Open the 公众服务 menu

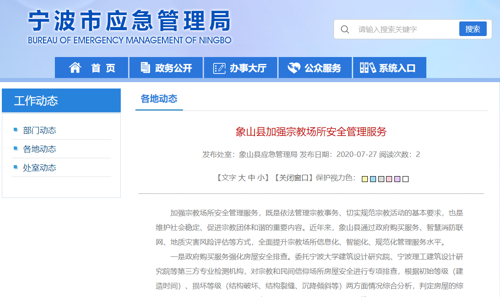[315, 67]
